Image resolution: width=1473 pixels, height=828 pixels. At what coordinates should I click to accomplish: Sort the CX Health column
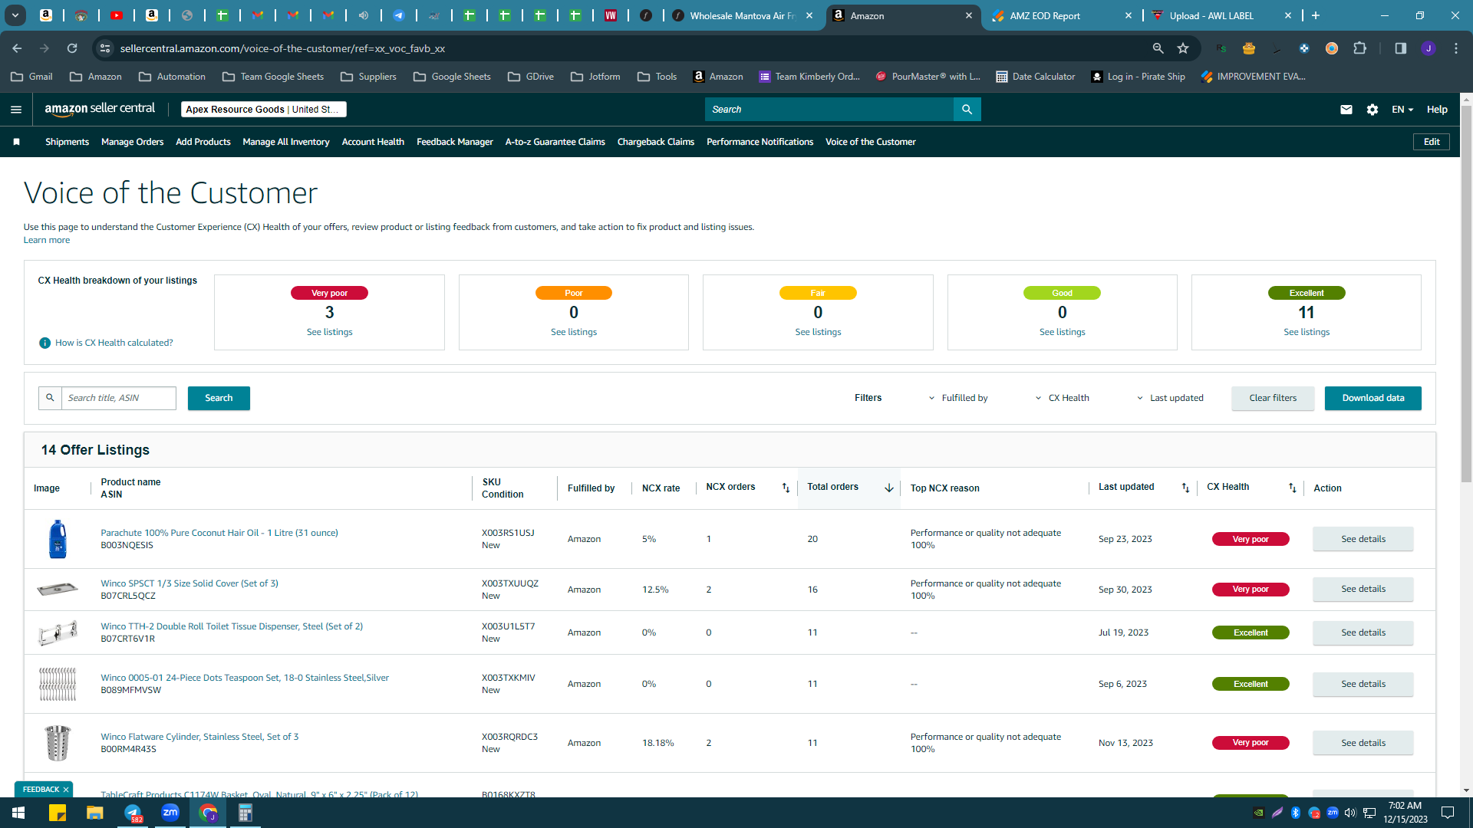[1293, 488]
